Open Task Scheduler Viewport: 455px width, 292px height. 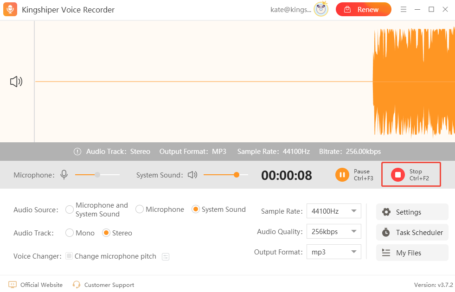[x=412, y=232]
